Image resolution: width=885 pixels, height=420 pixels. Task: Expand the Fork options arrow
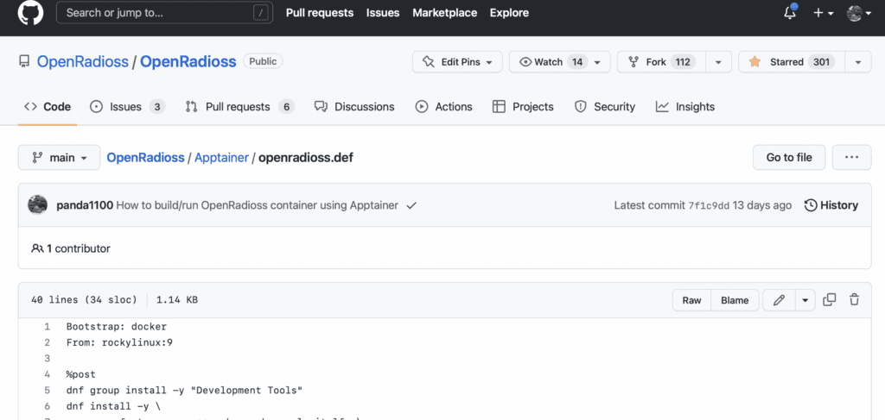click(x=718, y=62)
